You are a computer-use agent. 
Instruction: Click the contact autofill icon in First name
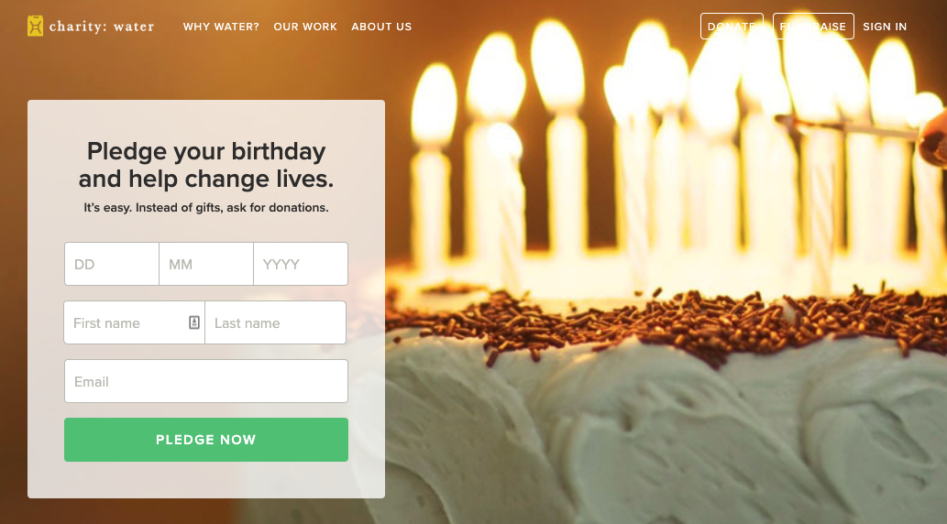pos(193,322)
